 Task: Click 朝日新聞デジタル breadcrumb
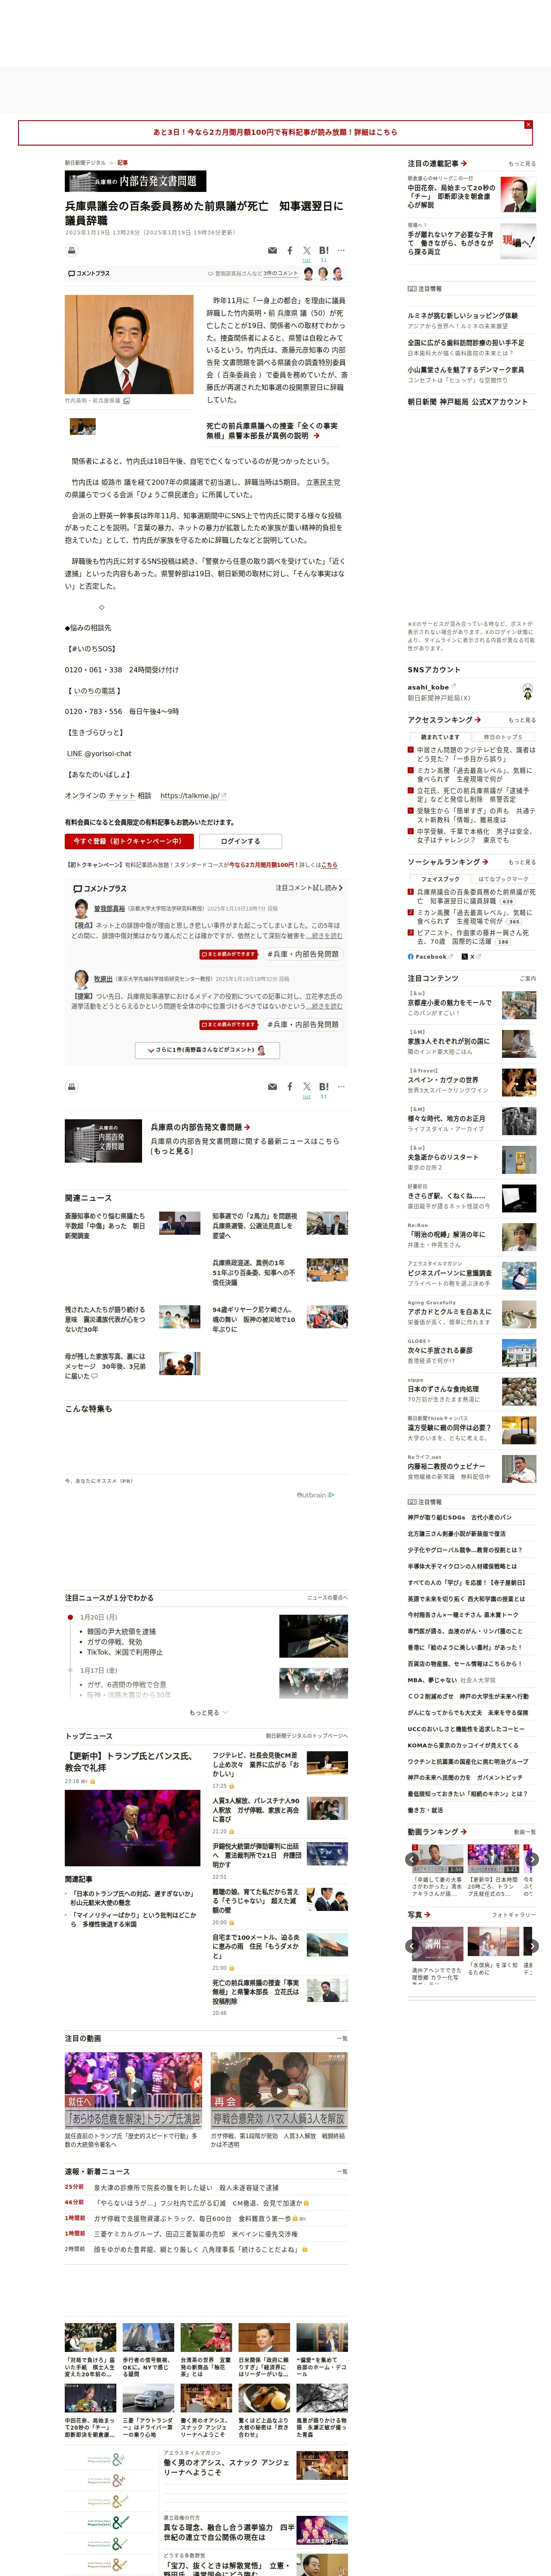85,163
